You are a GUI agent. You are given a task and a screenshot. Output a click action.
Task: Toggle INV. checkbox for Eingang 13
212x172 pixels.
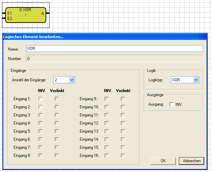pos(107,131)
